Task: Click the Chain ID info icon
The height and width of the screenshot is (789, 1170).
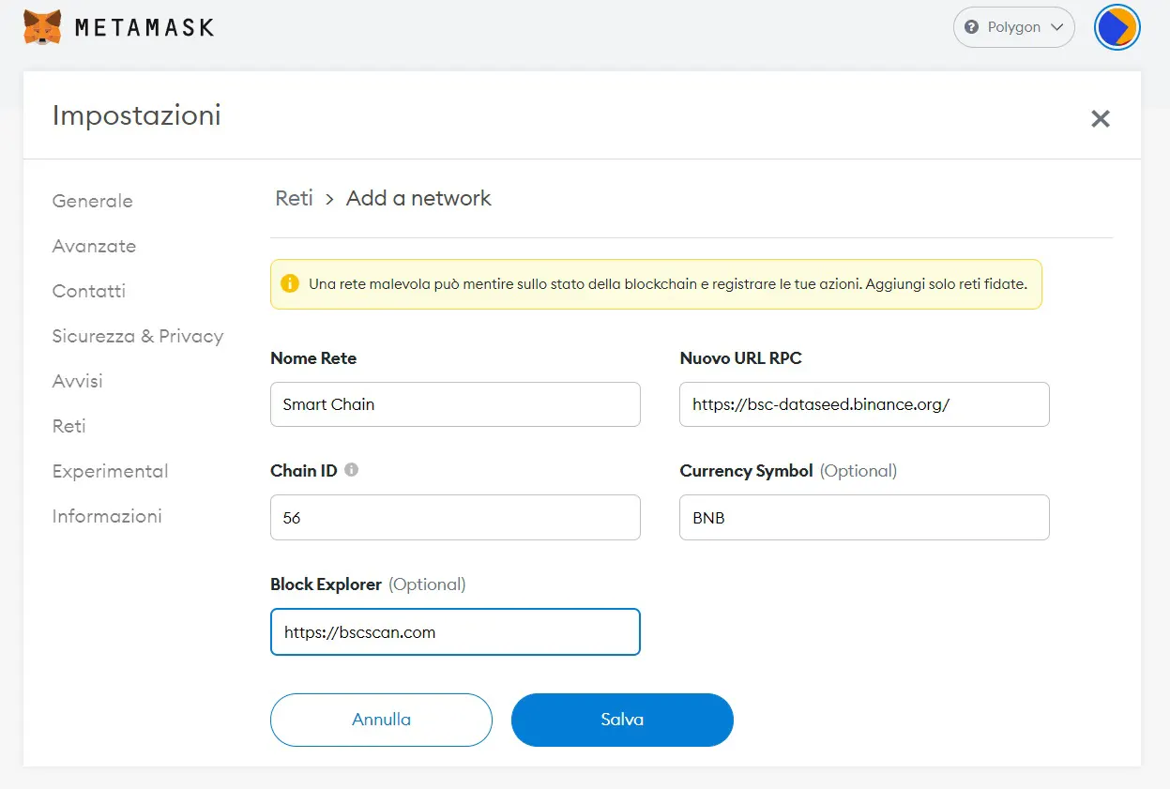Action: click(352, 469)
